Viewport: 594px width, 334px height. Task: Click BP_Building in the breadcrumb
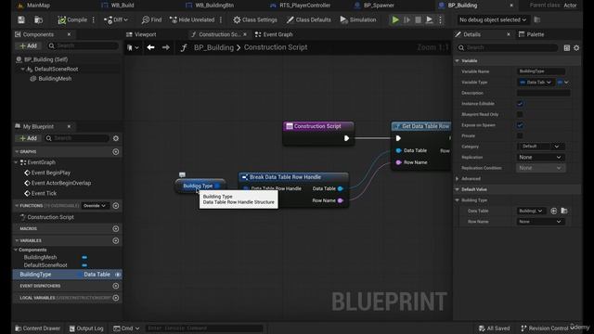(x=213, y=47)
